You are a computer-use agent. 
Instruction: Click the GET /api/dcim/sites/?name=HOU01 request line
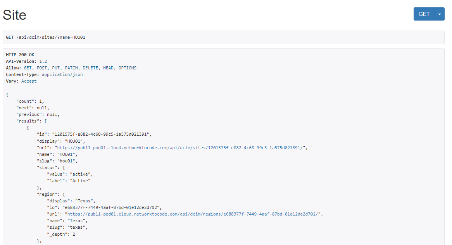45,37
